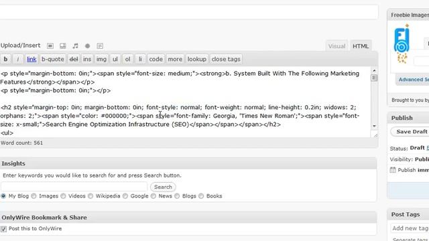Insert bold tag with b button
Screen dimensions: 429x241
[5, 59]
